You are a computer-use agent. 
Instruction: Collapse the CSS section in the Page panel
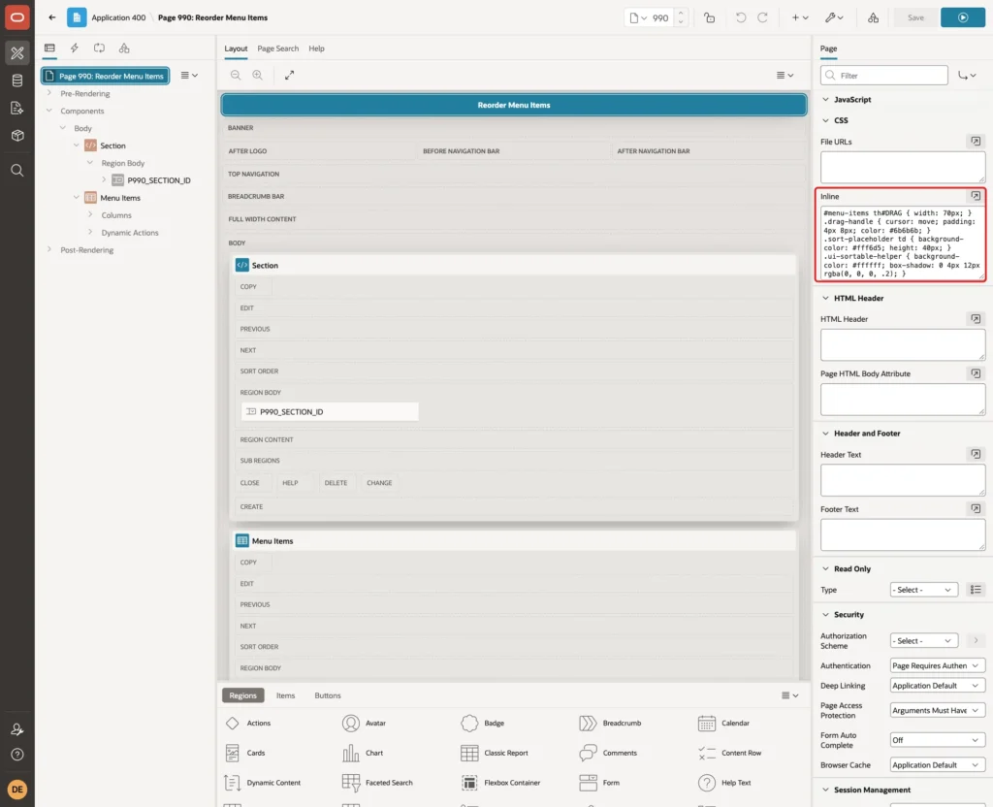tap(825, 120)
